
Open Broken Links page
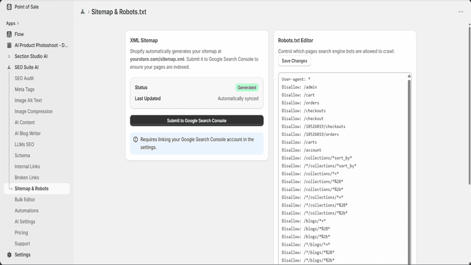tap(27, 177)
